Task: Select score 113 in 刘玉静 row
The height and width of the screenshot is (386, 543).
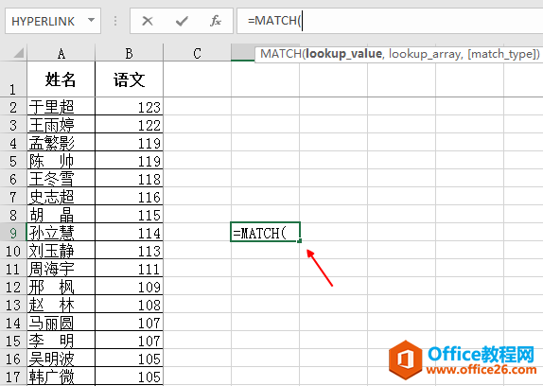Action: click(x=129, y=251)
